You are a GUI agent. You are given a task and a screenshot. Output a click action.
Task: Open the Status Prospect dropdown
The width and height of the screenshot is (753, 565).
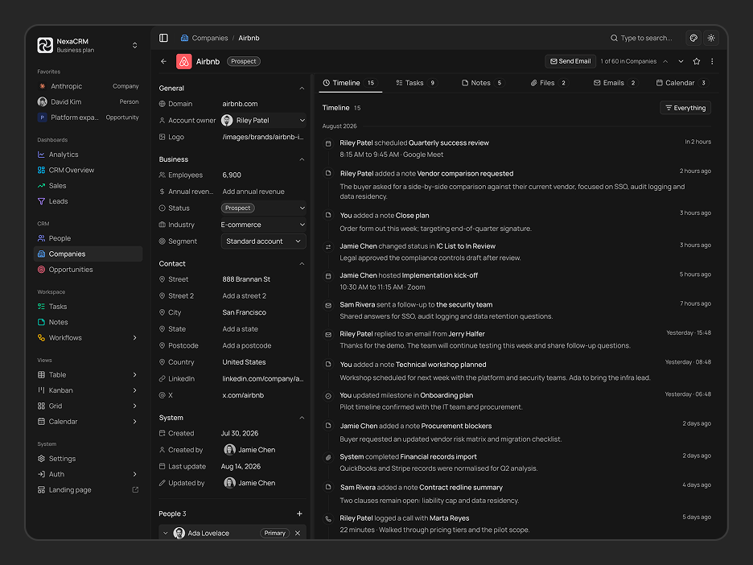coord(263,208)
